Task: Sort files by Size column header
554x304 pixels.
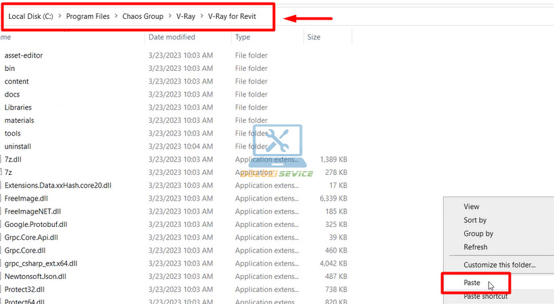Action: coord(314,37)
